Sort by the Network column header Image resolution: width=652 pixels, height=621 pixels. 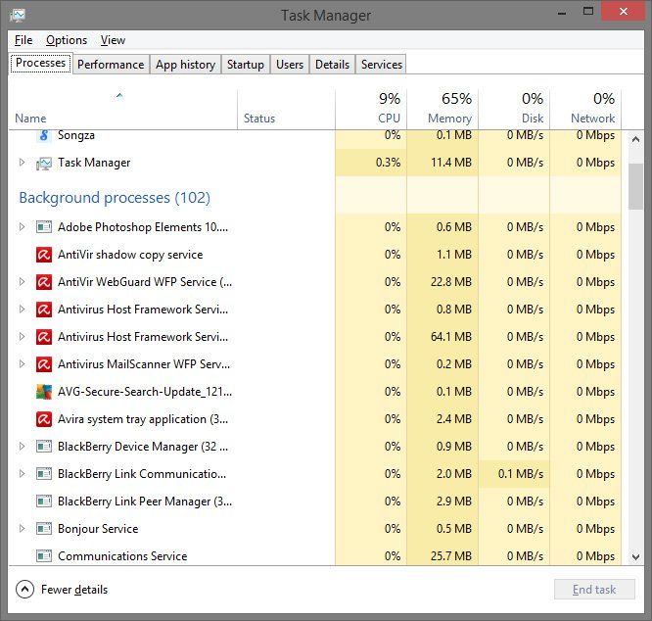[585, 109]
